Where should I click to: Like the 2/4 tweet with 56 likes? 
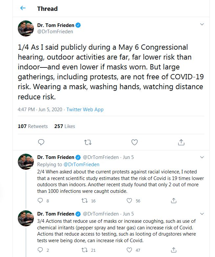click(x=129, y=200)
